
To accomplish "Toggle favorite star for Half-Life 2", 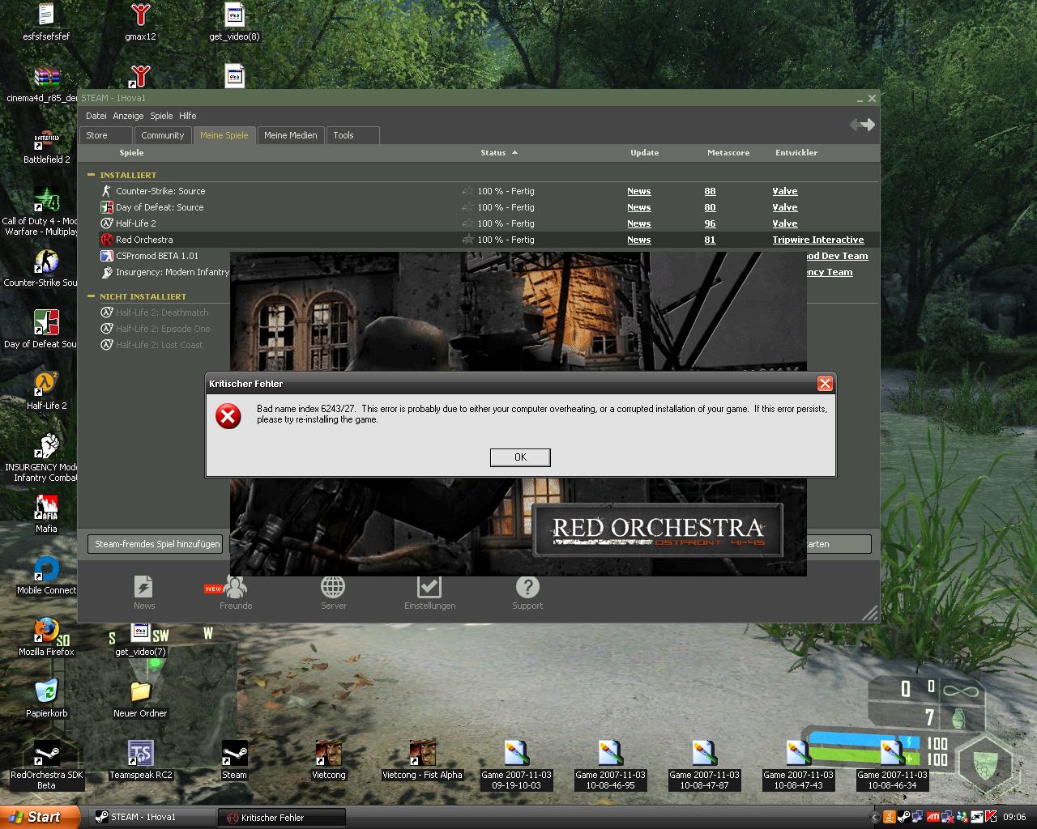I will pyautogui.click(x=467, y=223).
